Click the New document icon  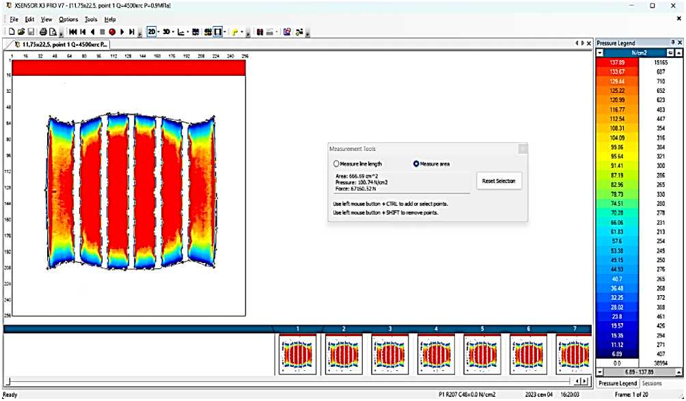tap(12, 32)
